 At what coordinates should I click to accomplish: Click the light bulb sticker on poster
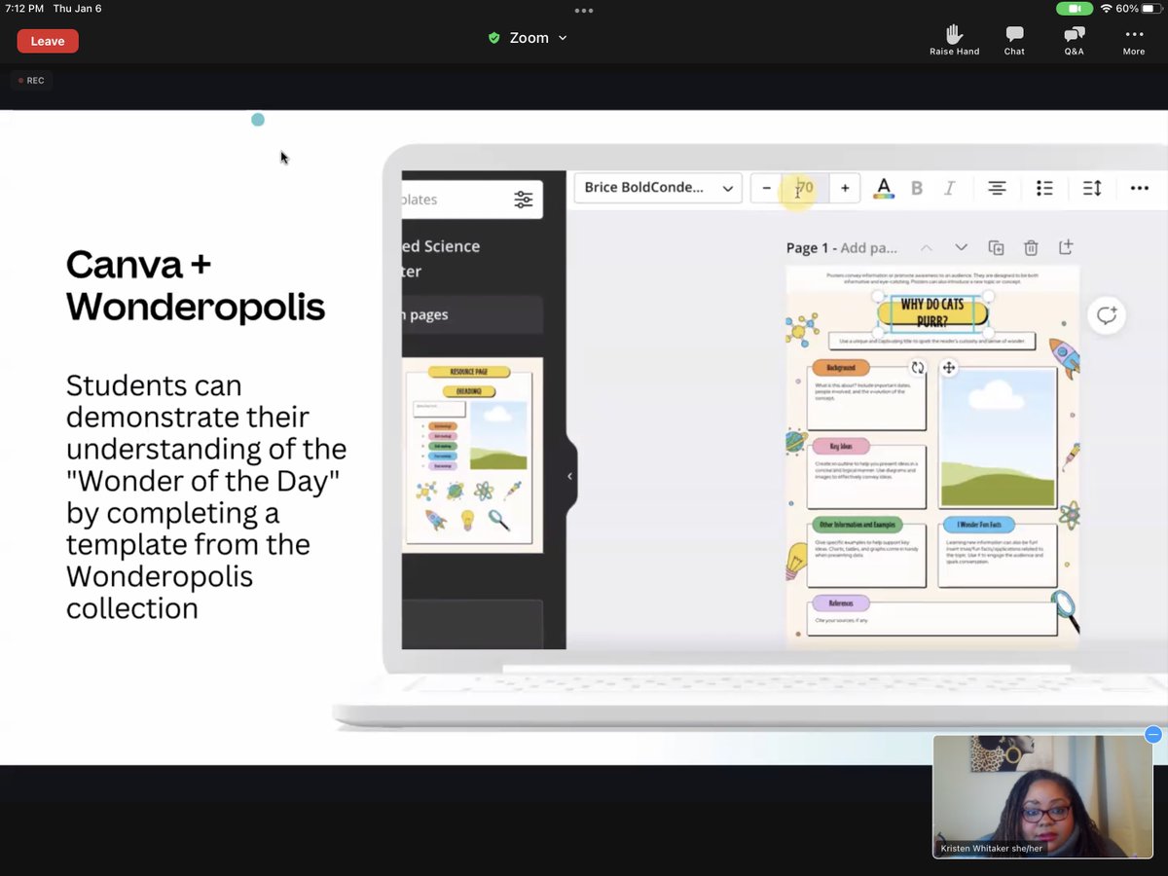(x=796, y=561)
